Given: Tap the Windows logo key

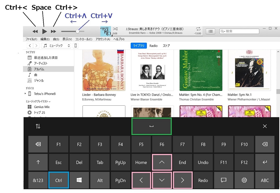Looking at the screenshot, I should (x=79, y=180).
